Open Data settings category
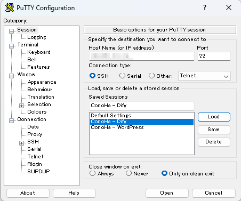Screen dimensions: 241x201 click(33, 127)
